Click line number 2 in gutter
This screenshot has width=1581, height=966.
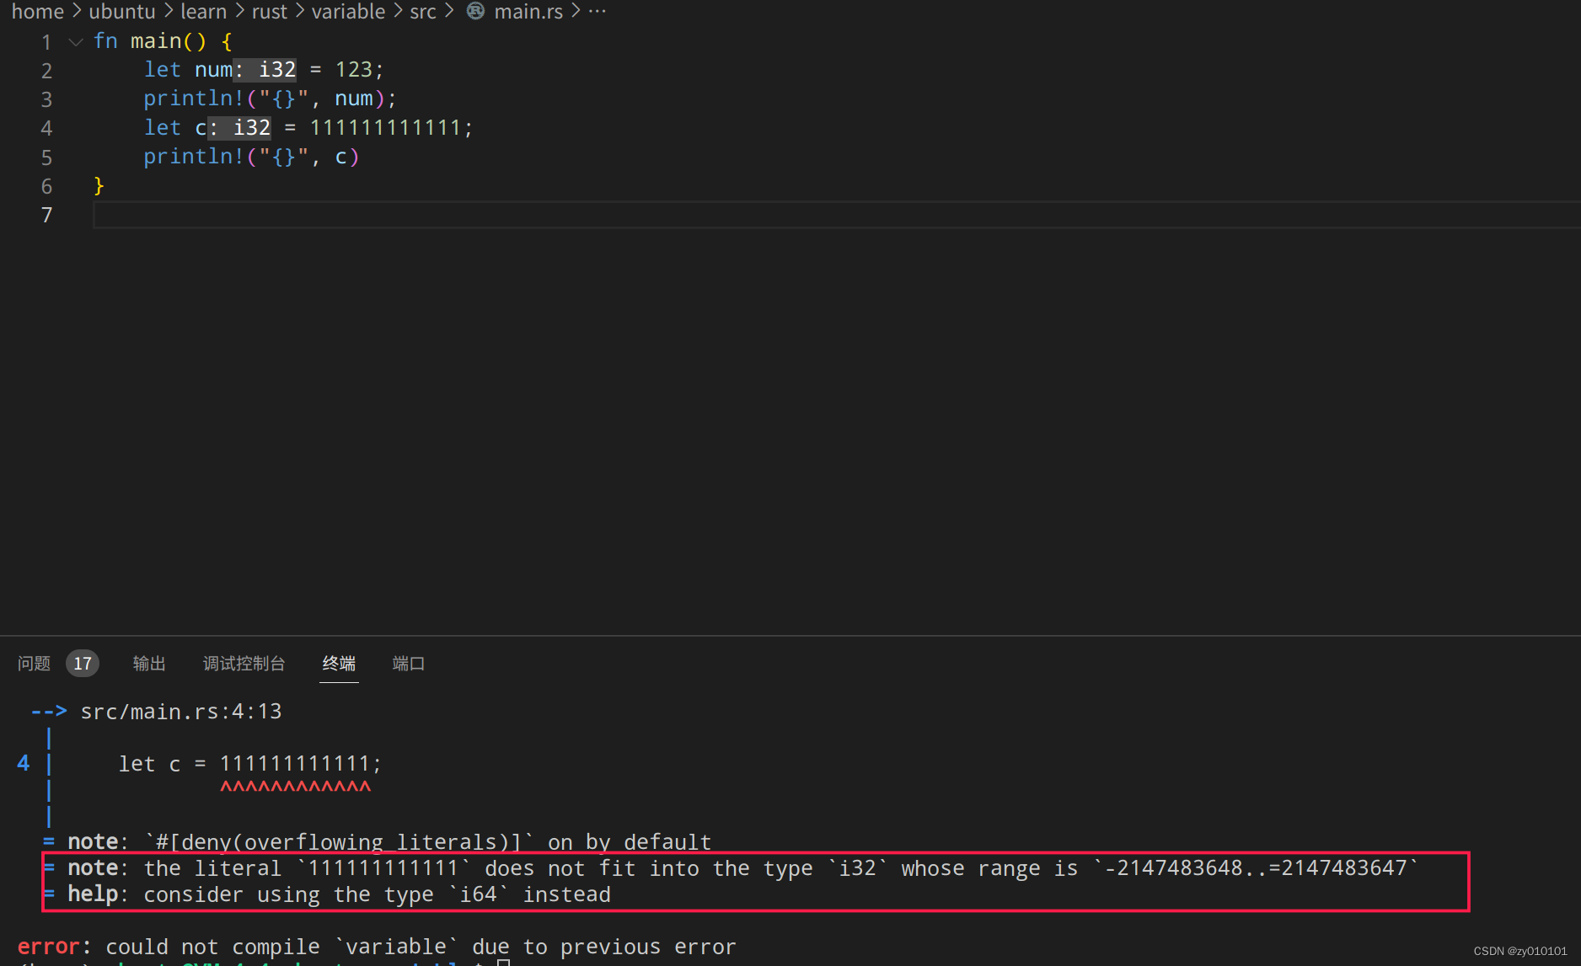point(46,70)
